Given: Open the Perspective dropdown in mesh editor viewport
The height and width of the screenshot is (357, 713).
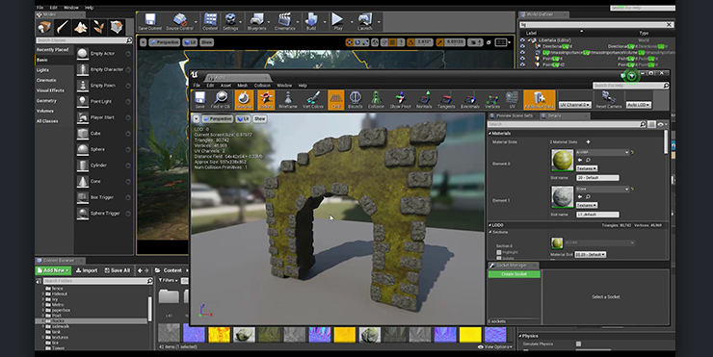Looking at the screenshot, I should 218,118.
